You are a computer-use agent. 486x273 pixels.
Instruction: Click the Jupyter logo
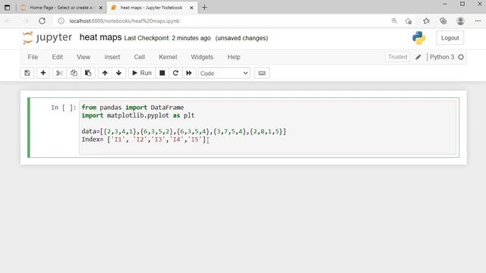tap(47, 38)
